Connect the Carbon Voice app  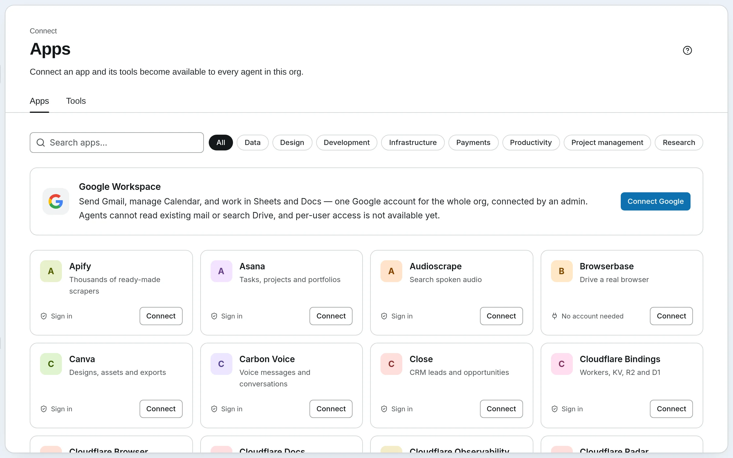pyautogui.click(x=331, y=409)
